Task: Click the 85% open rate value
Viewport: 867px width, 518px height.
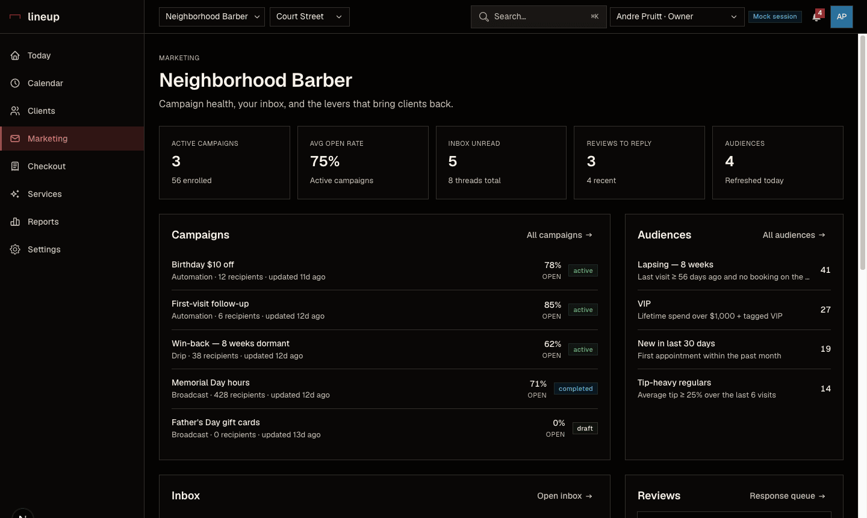Action: point(553,305)
